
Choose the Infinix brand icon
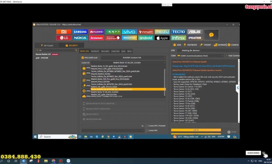click(179, 38)
